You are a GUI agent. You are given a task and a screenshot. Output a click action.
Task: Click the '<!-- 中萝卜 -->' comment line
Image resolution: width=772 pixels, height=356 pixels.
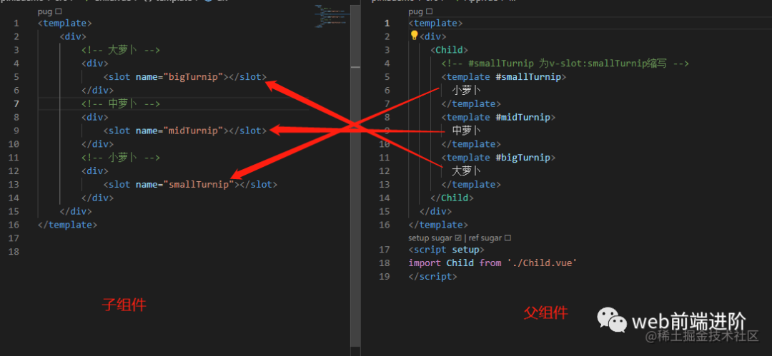121,103
